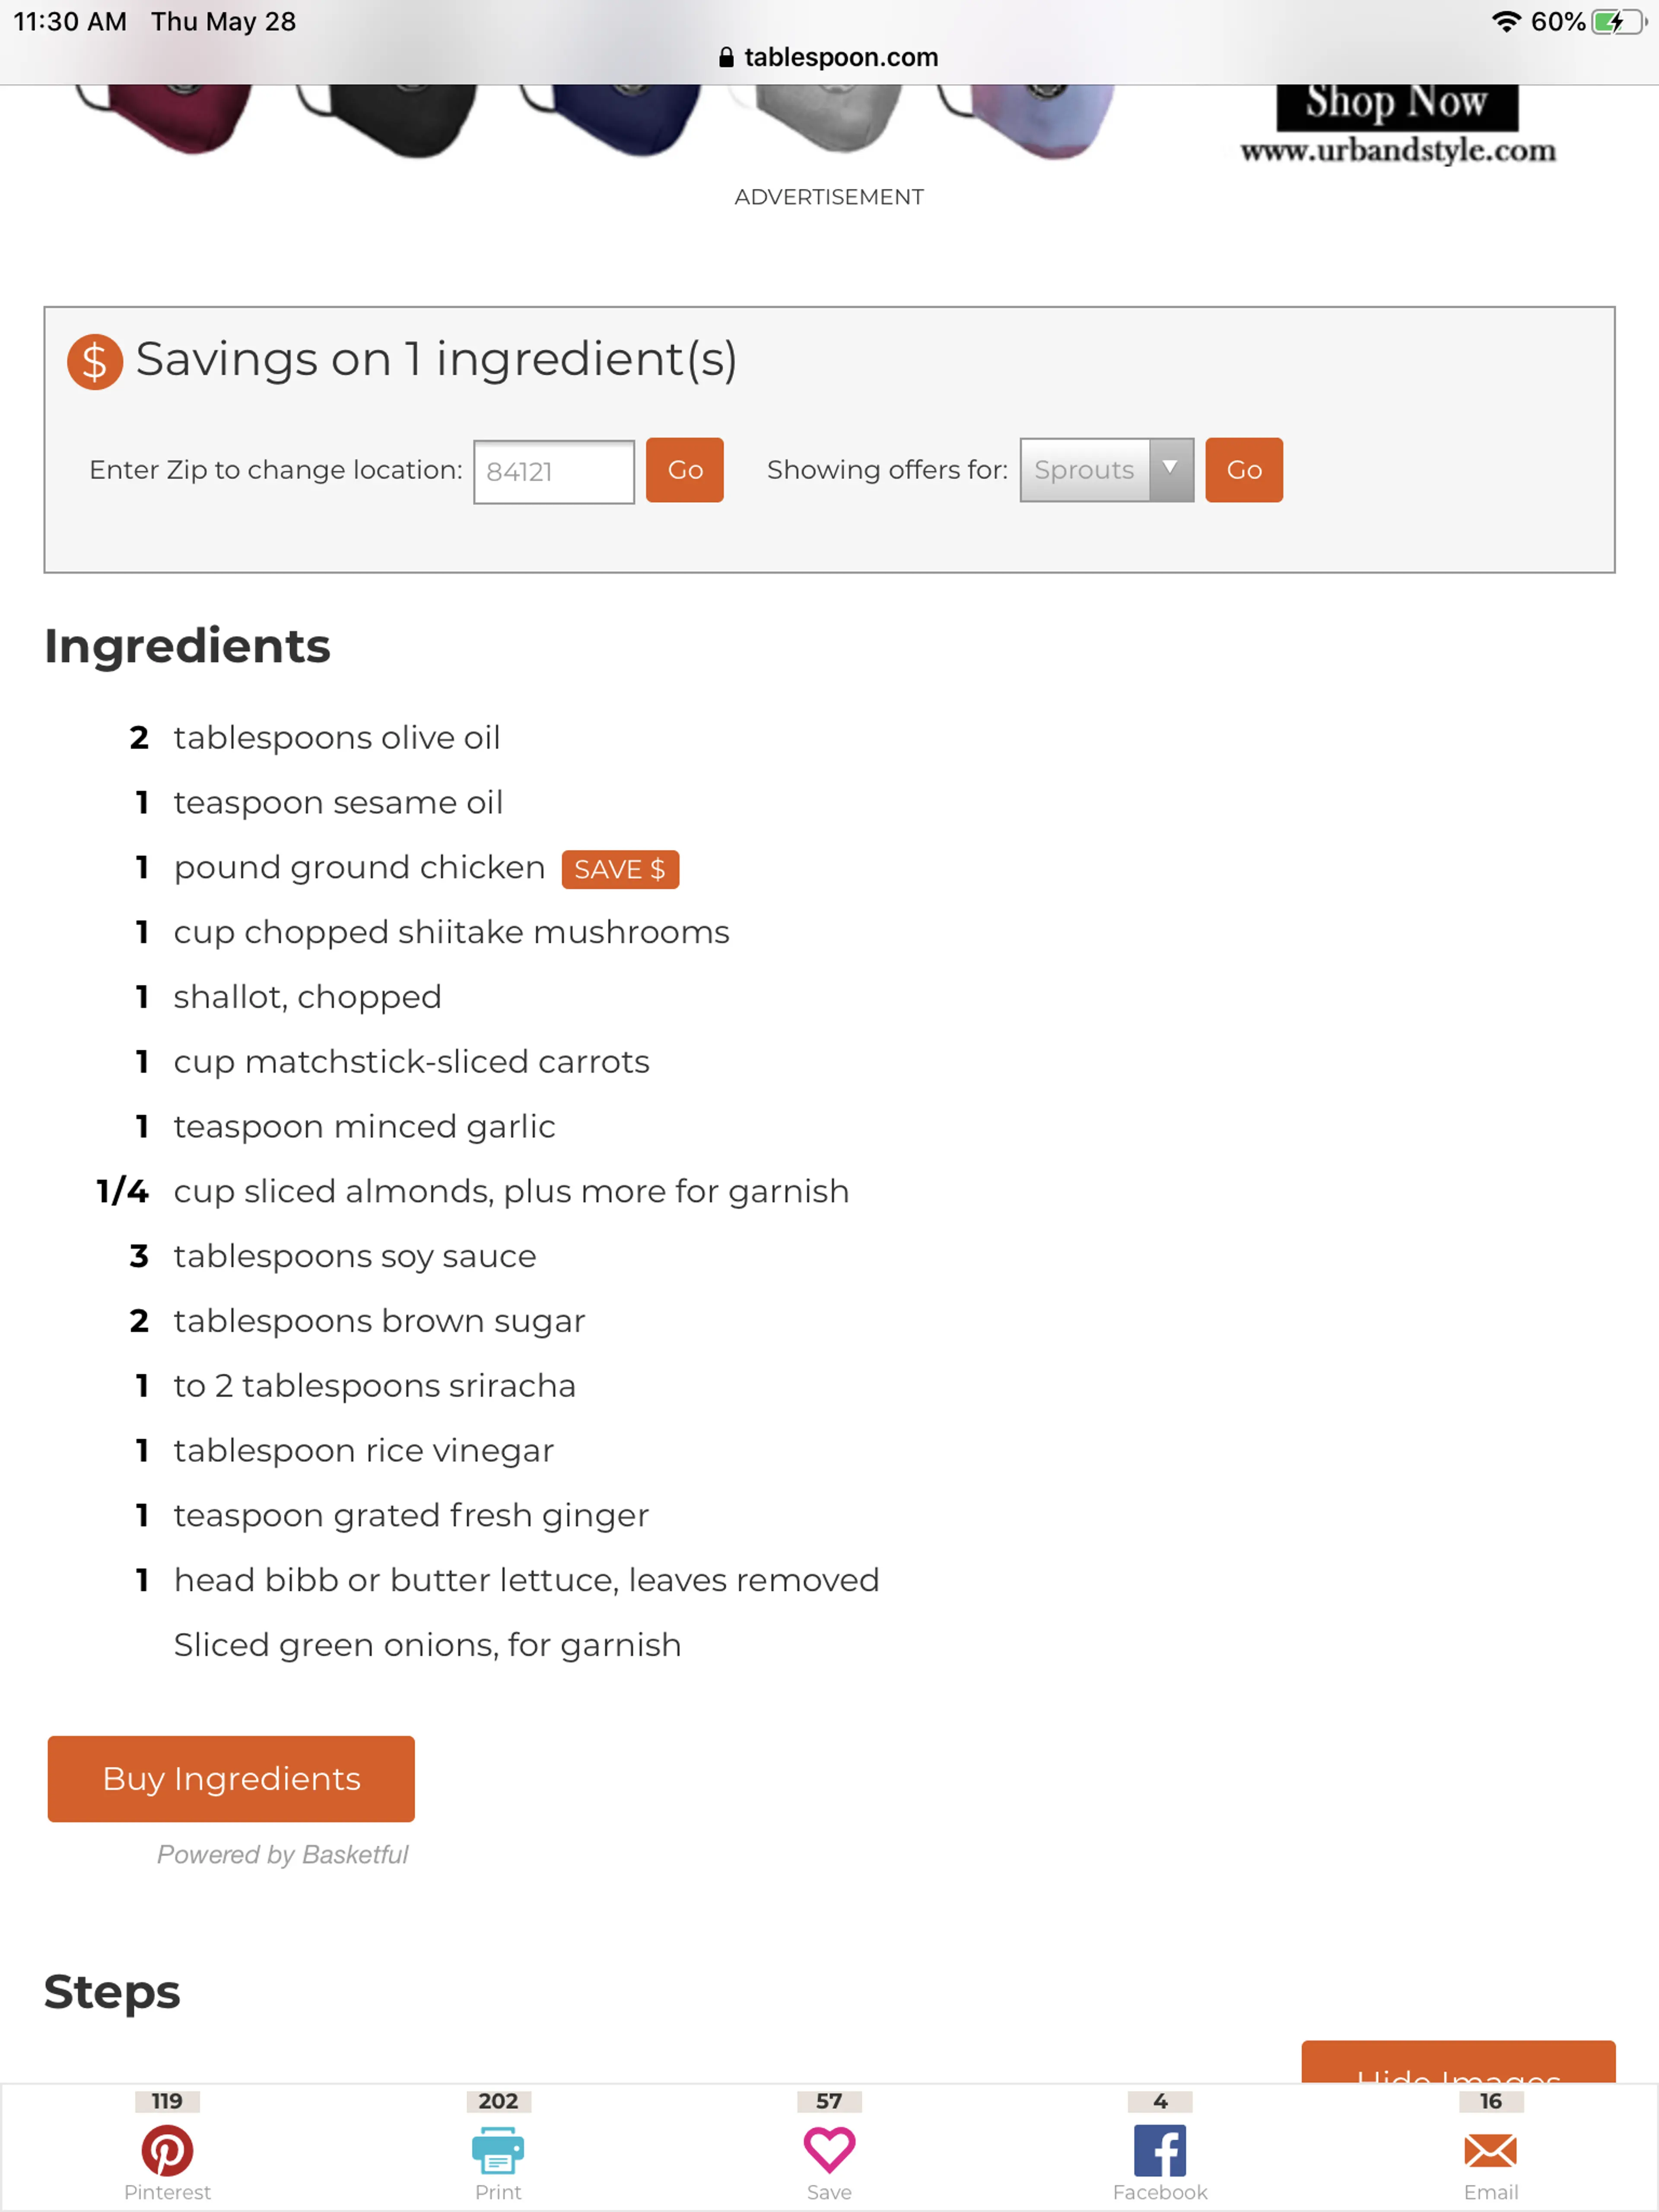Click the orange dollar savings icon
The image size is (1659, 2212).
(x=95, y=361)
